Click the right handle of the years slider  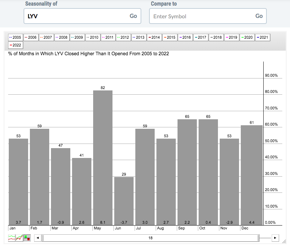click(258, 238)
